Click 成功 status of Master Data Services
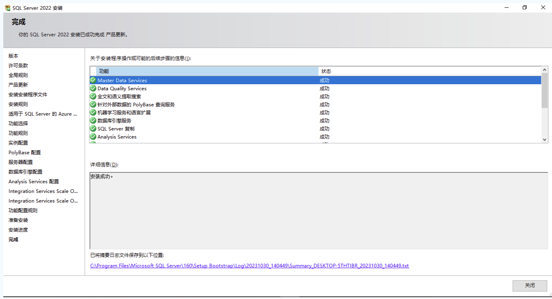The width and height of the screenshot is (552, 299). [325, 80]
